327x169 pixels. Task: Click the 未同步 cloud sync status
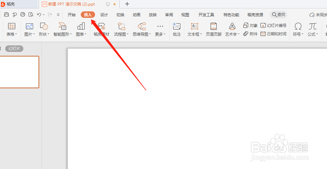click(x=318, y=15)
